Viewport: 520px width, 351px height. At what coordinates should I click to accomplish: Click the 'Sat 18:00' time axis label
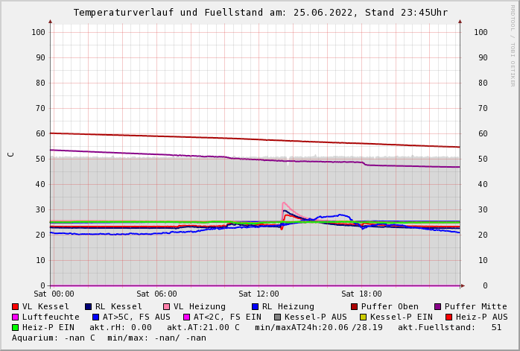[361, 294]
